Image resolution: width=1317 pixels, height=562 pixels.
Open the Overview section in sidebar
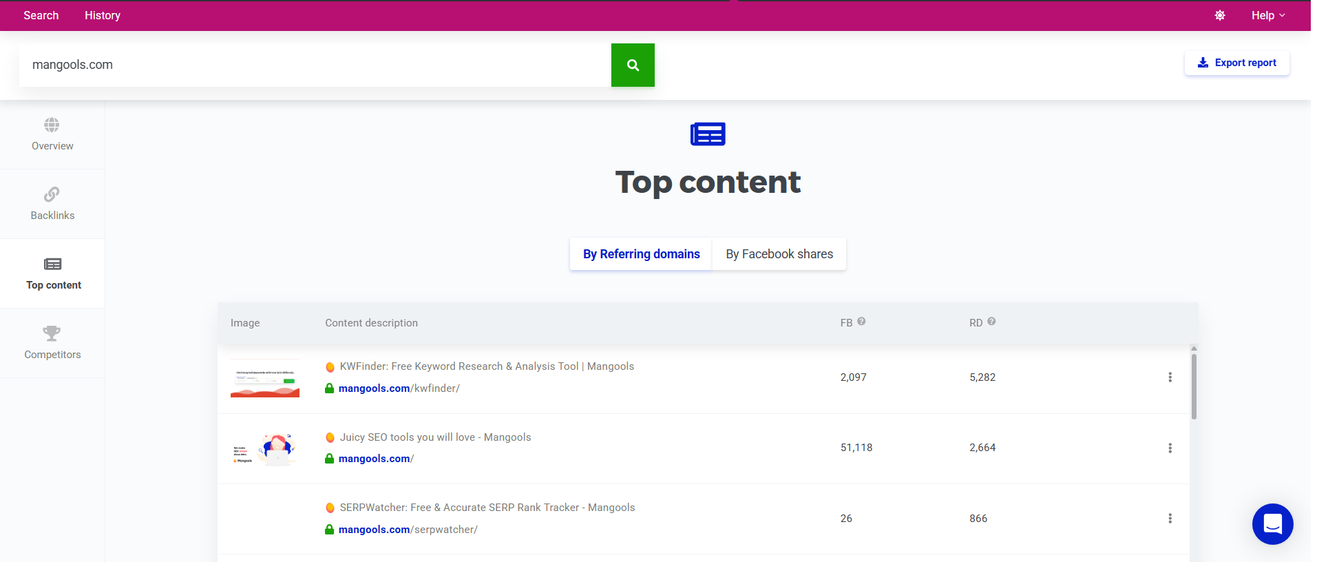tap(52, 134)
